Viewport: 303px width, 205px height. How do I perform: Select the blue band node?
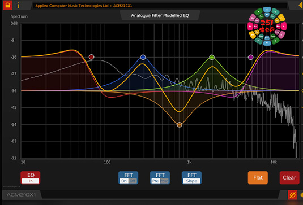[143, 57]
